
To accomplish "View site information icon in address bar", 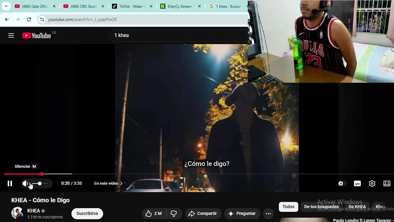I will [42, 19].
